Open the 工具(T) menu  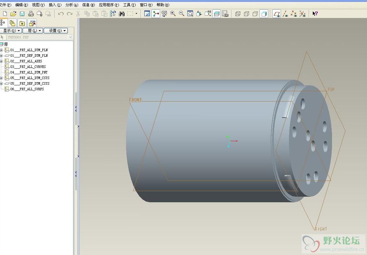[129, 5]
